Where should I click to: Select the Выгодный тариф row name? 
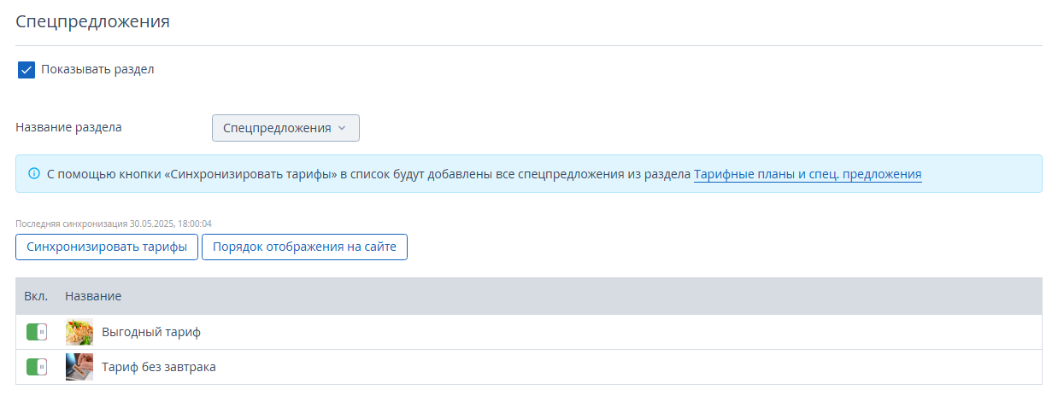(x=151, y=332)
